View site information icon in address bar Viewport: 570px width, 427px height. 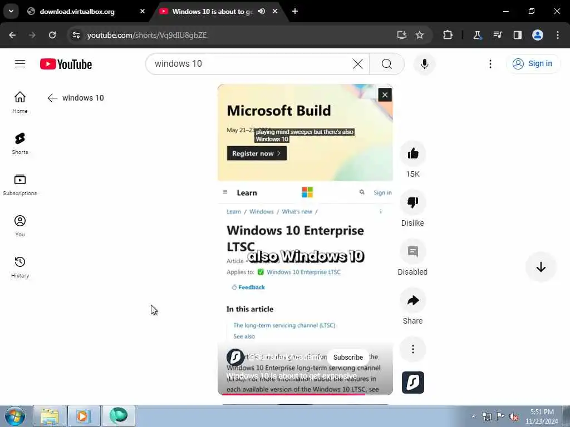(x=76, y=35)
